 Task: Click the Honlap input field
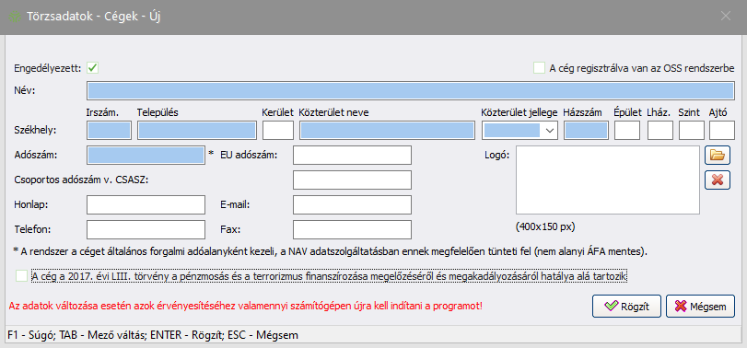click(146, 204)
